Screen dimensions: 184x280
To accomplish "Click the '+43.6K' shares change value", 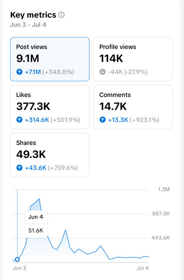I will pos(35,168).
